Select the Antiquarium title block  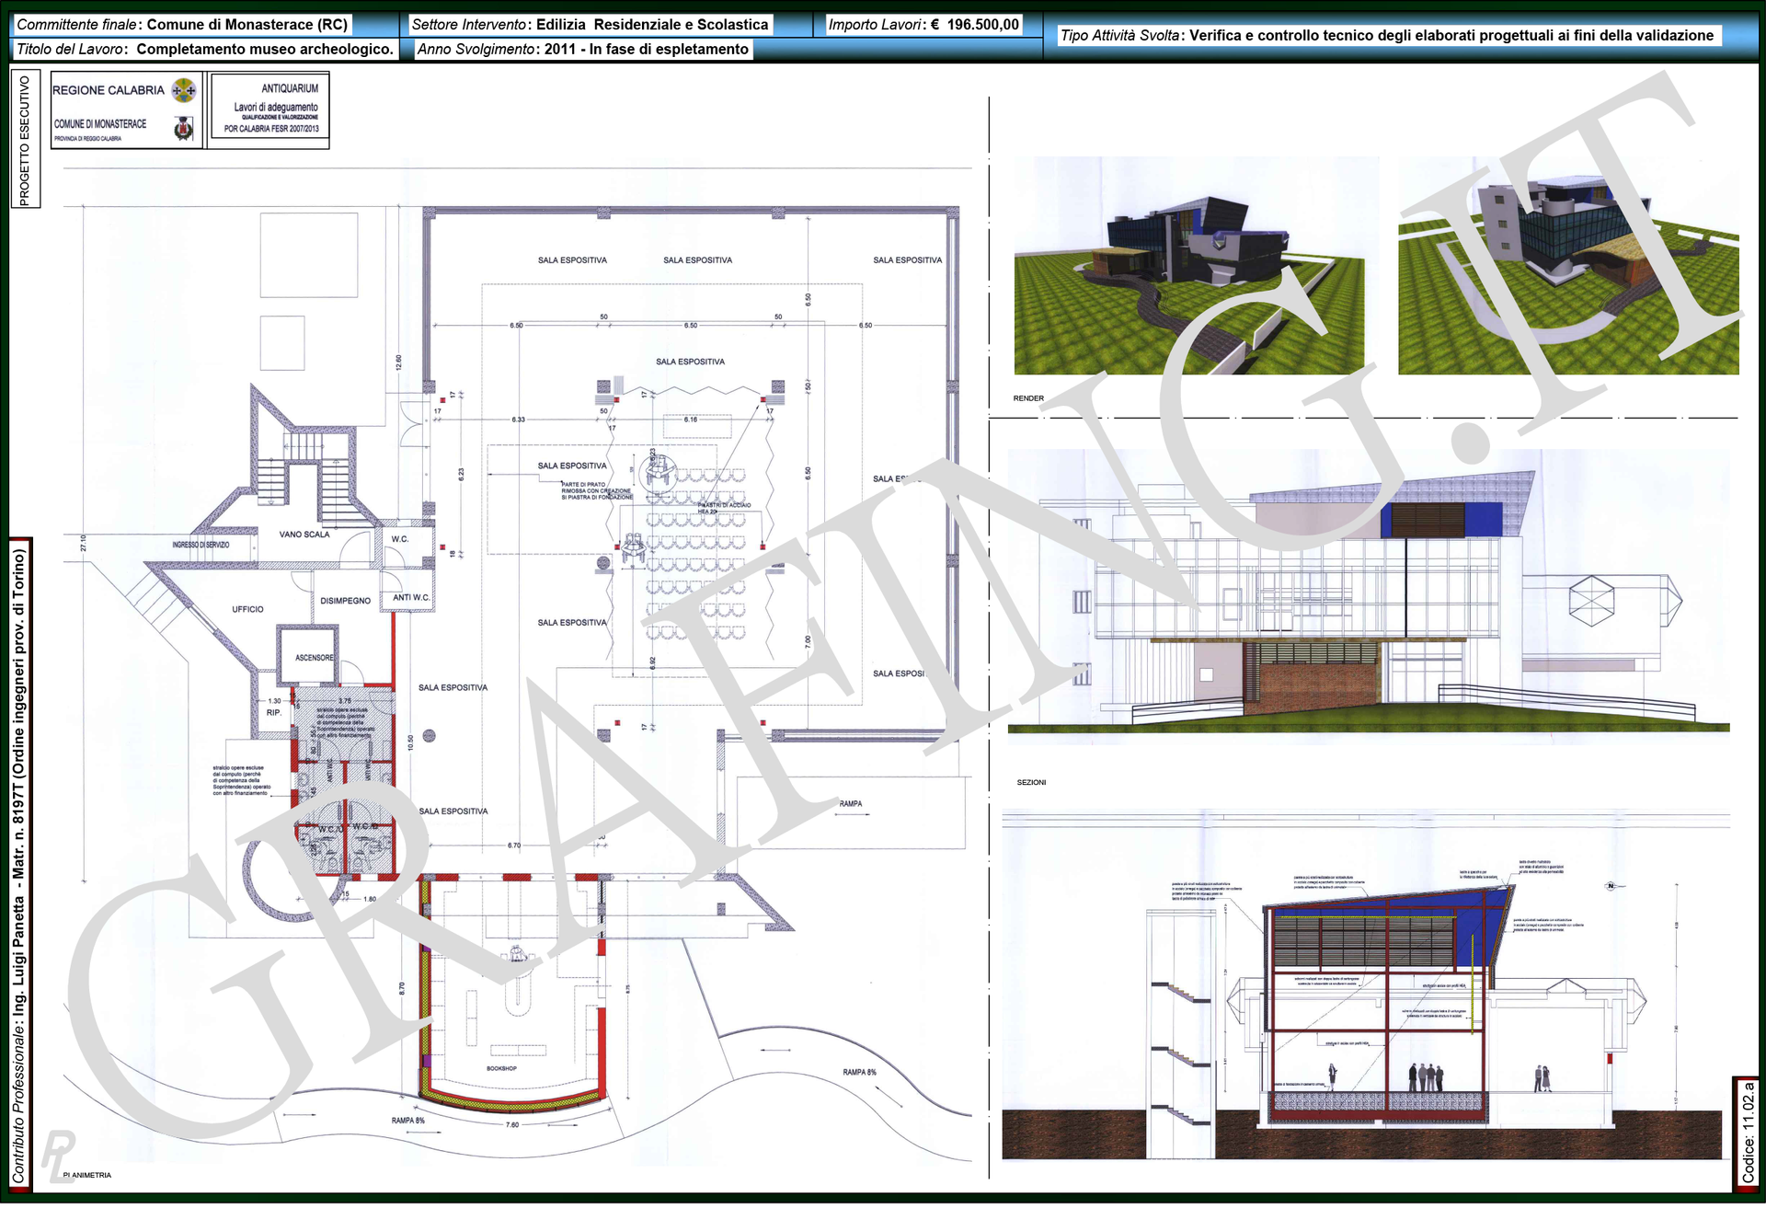click(270, 109)
